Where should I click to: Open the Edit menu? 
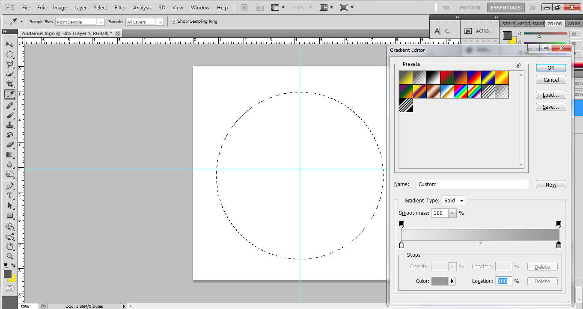point(42,8)
